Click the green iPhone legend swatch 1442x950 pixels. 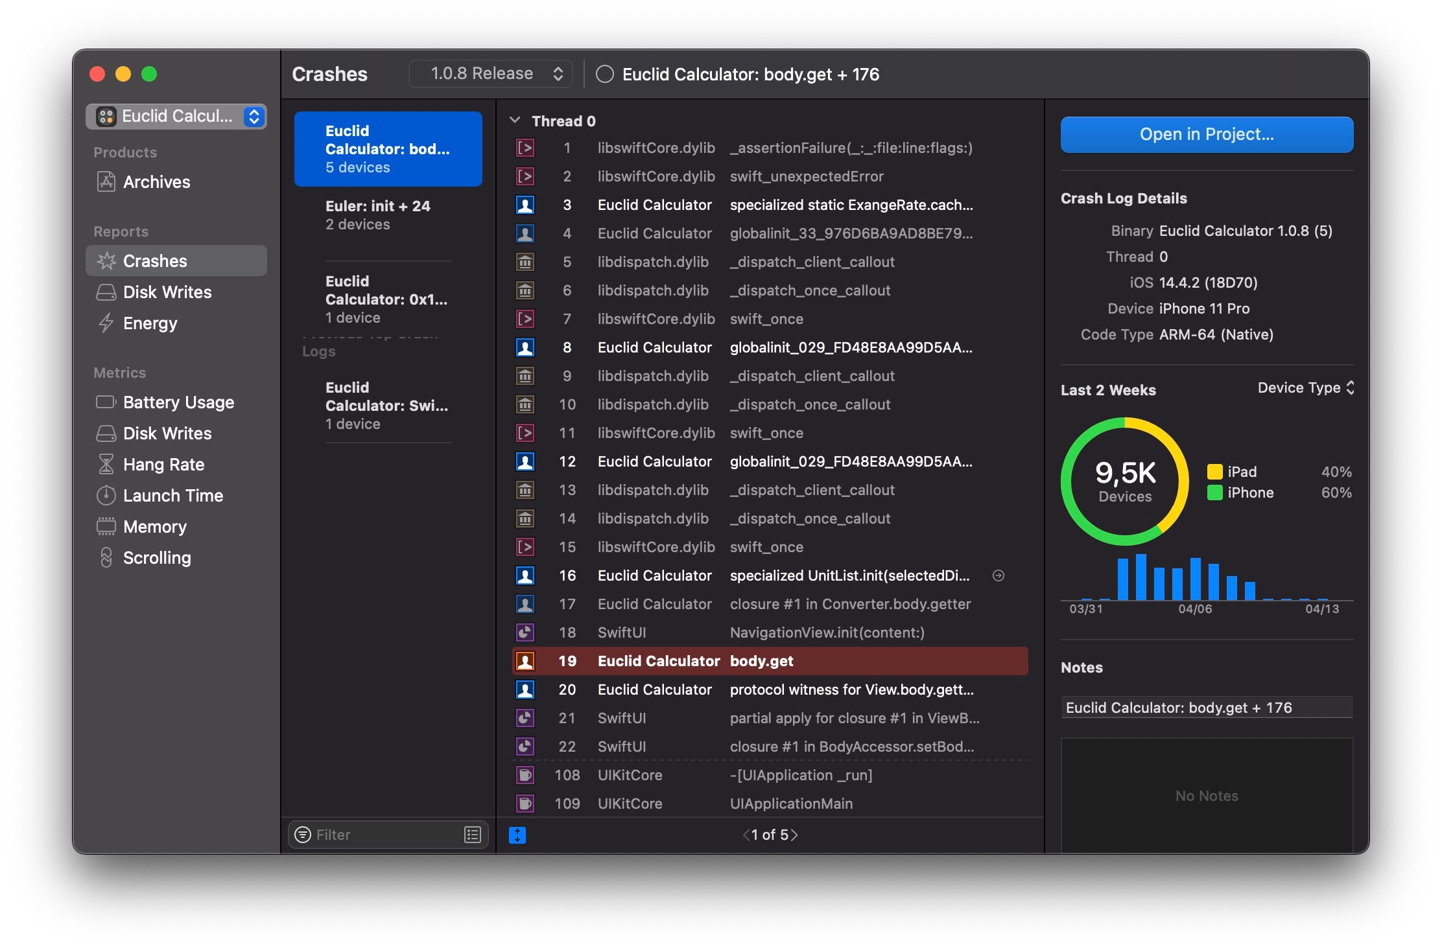click(x=1214, y=492)
